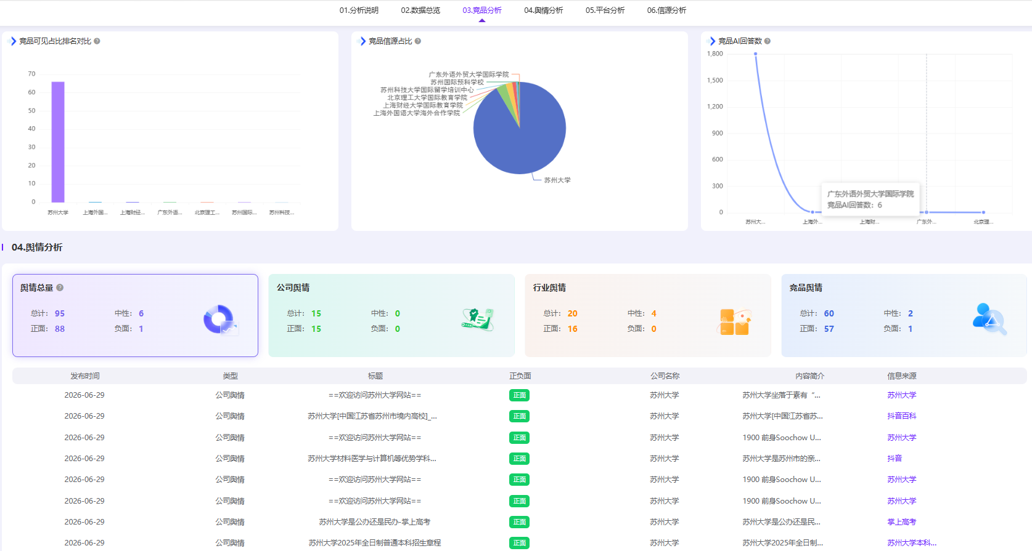Click the 苏州大学 purple bar in bar chart
The width and height of the screenshot is (1032, 551).
(x=58, y=142)
